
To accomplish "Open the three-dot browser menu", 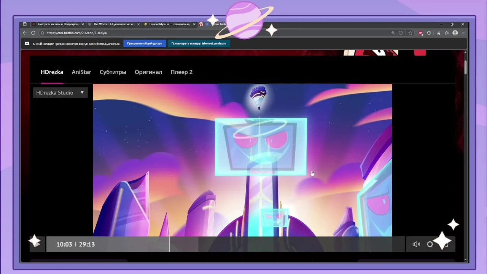I will coord(464,33).
